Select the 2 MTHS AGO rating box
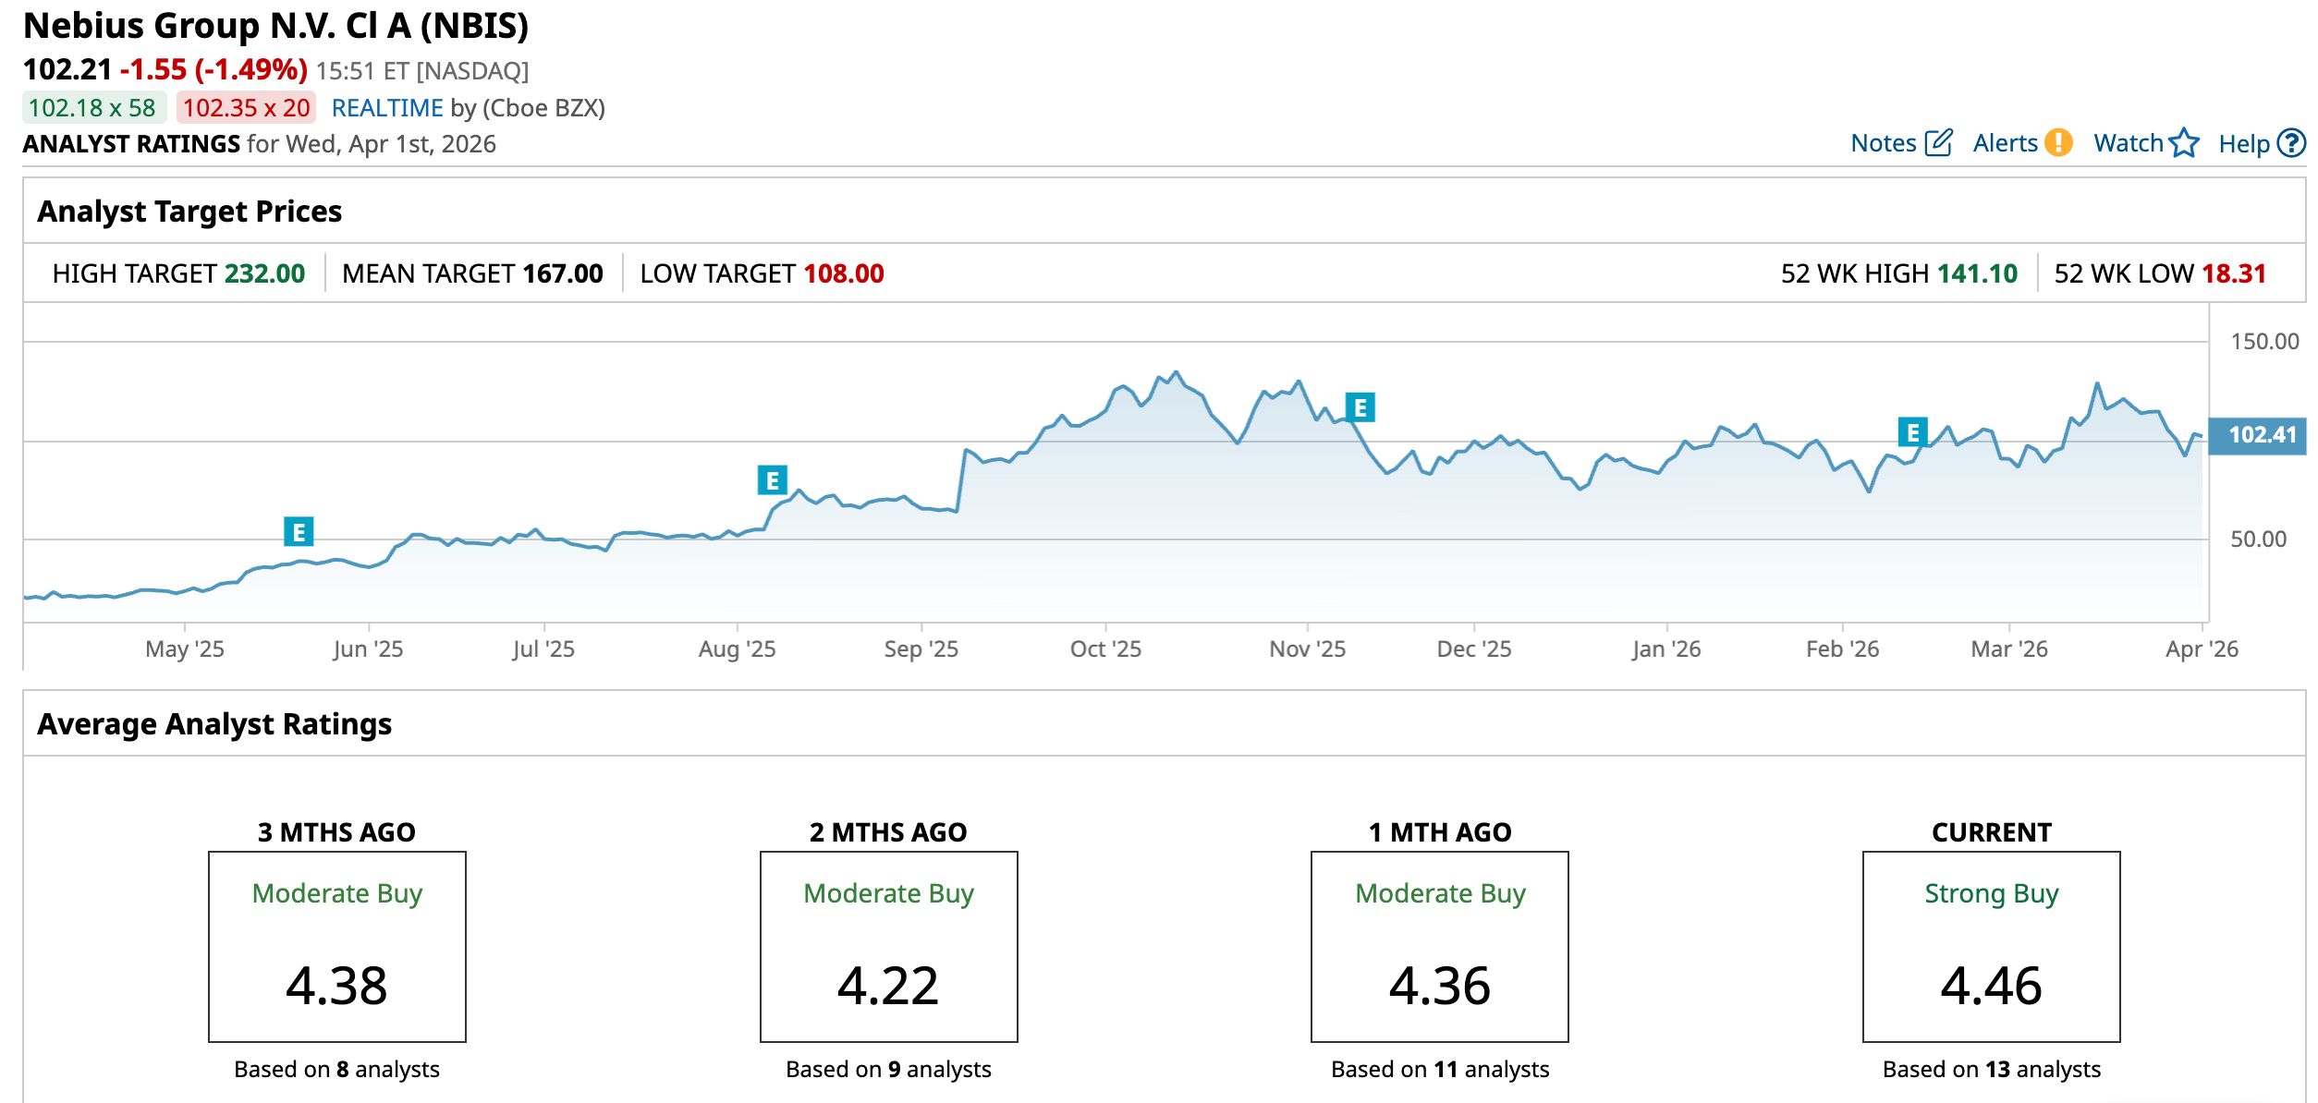Viewport: 2318px width, 1103px height. click(x=888, y=947)
